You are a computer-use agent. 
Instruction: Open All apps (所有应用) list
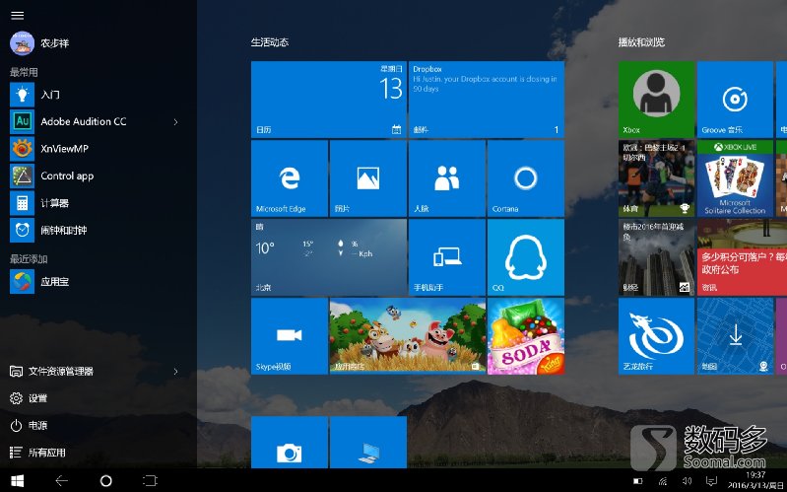pyautogui.click(x=45, y=453)
